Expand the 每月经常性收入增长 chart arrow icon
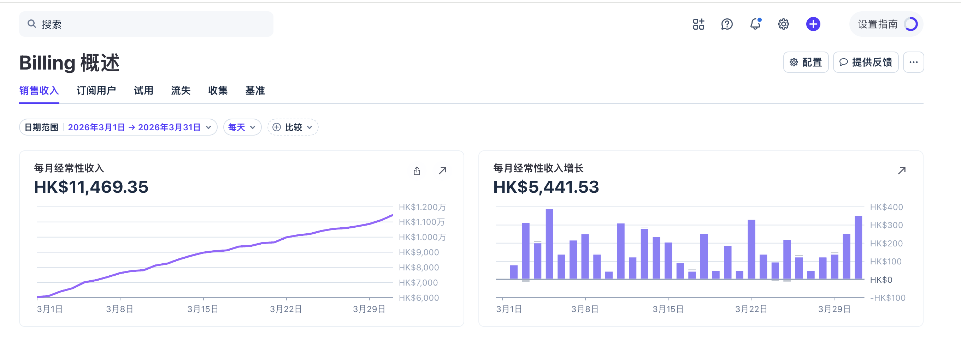Screen dimensions: 961x341 [902, 171]
